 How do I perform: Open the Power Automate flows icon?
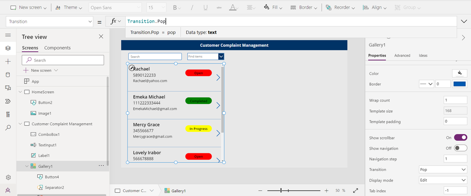coord(8,101)
